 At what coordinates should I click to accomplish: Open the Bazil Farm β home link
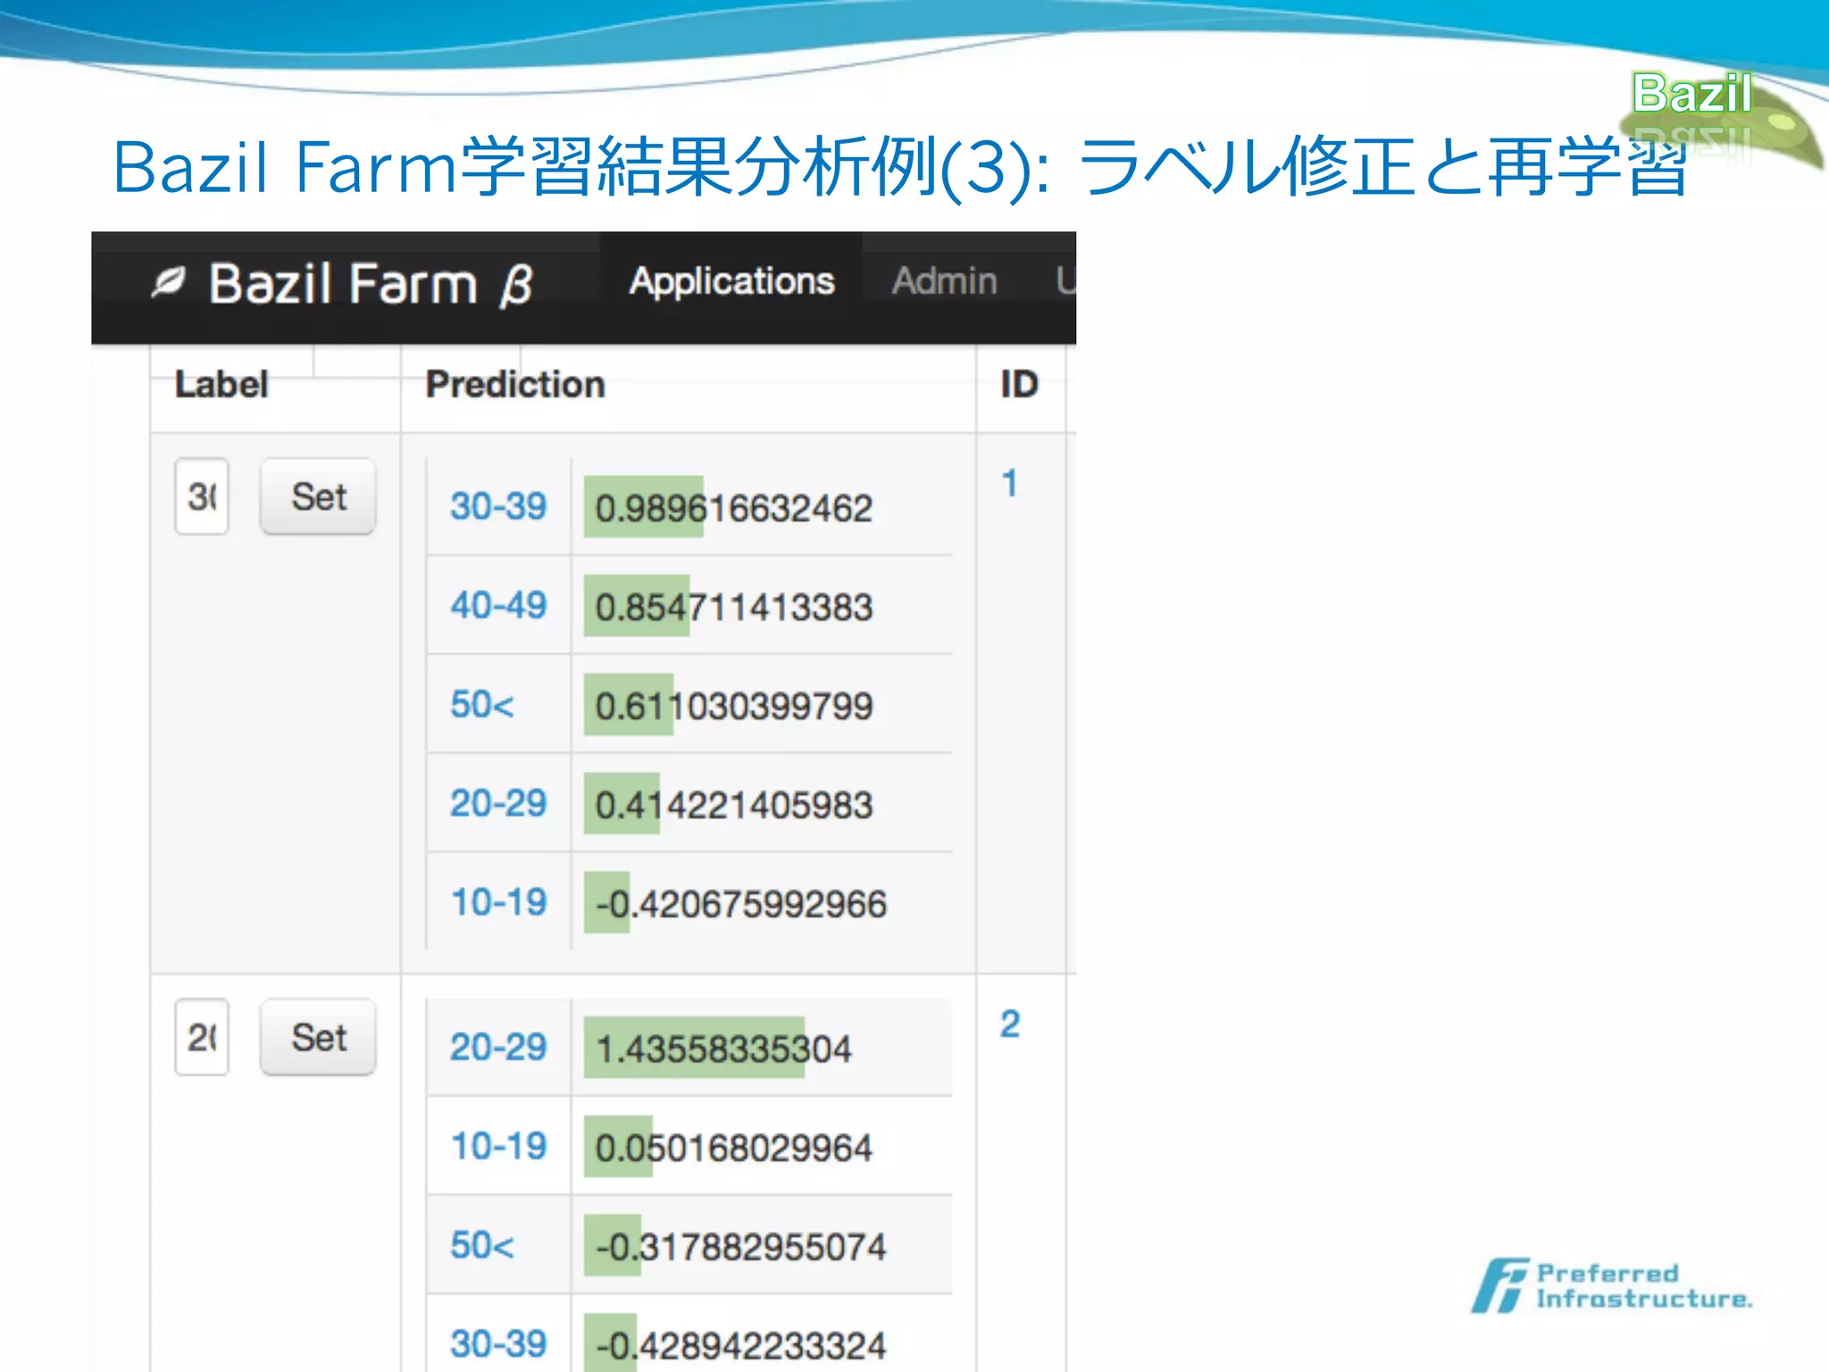[x=371, y=285]
